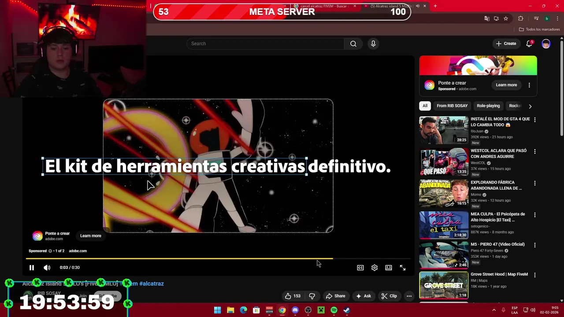564x317 pixels.
Task: Toggle closed captions in the player
Action: coord(360,268)
